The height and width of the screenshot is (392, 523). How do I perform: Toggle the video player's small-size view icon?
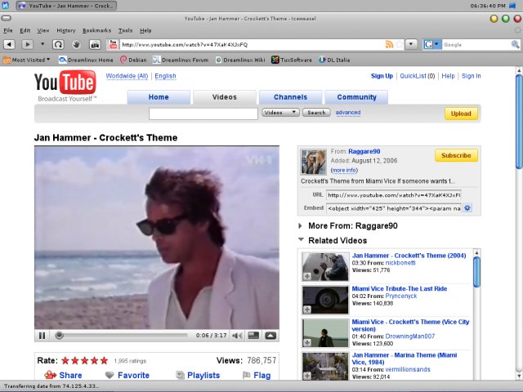(253, 336)
